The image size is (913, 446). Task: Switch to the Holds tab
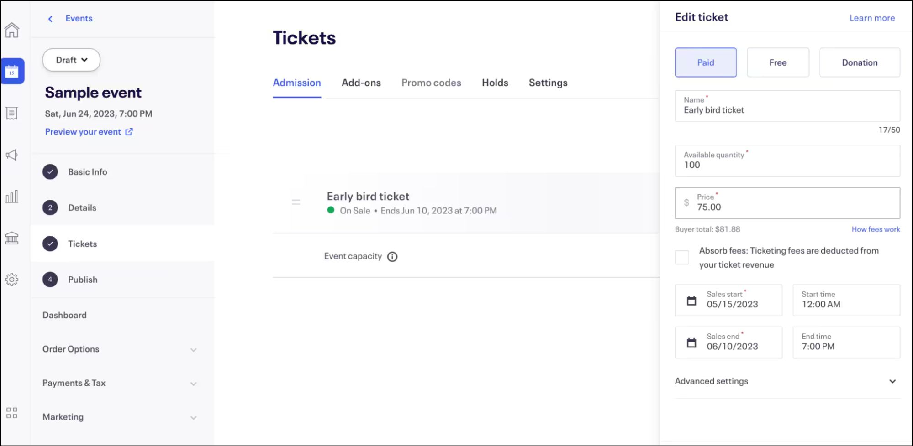495,83
